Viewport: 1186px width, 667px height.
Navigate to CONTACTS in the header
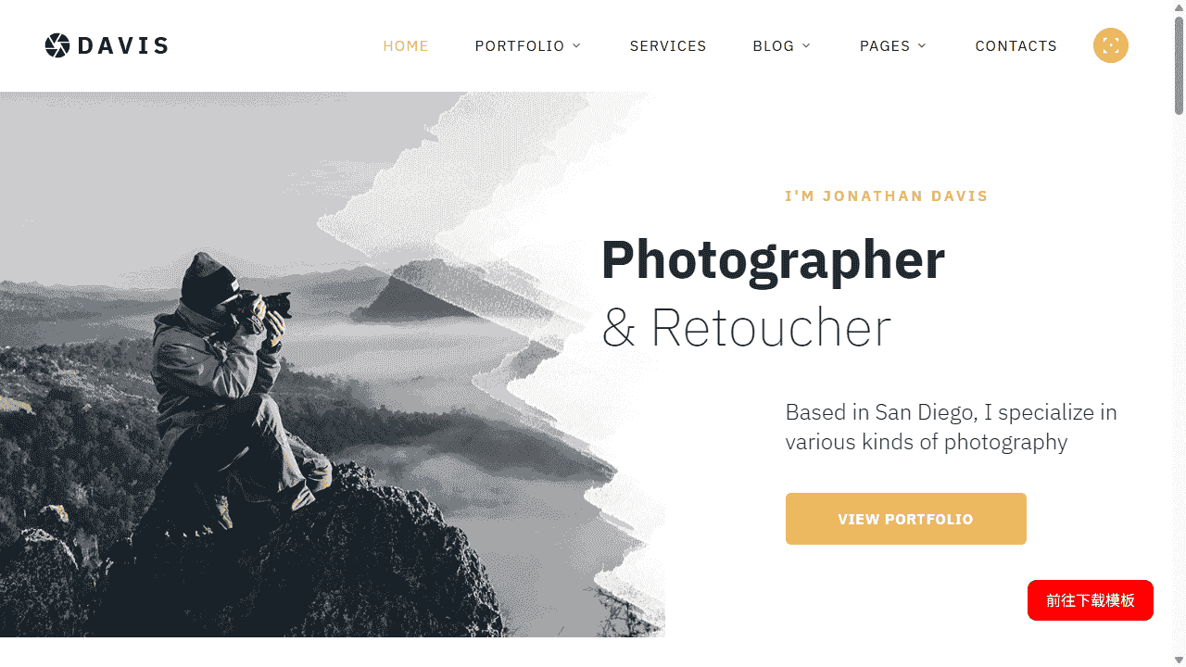(1016, 45)
